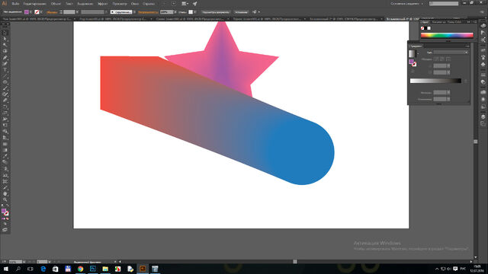Image resolution: width=488 pixels, height=274 pixels.
Task: Choose the Ellipse shape tool
Action: [x=5, y=82]
